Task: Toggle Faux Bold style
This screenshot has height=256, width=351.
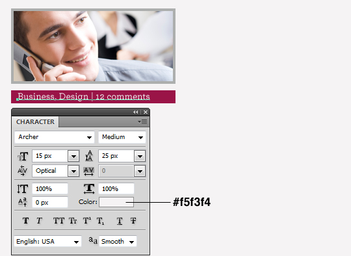Action: [26, 221]
